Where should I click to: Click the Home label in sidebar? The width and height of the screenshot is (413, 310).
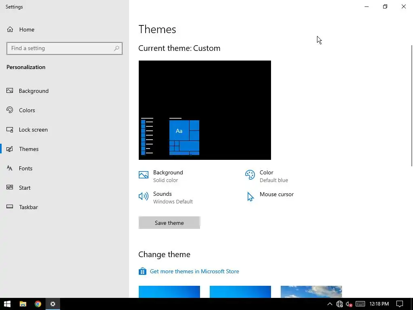[27, 29]
